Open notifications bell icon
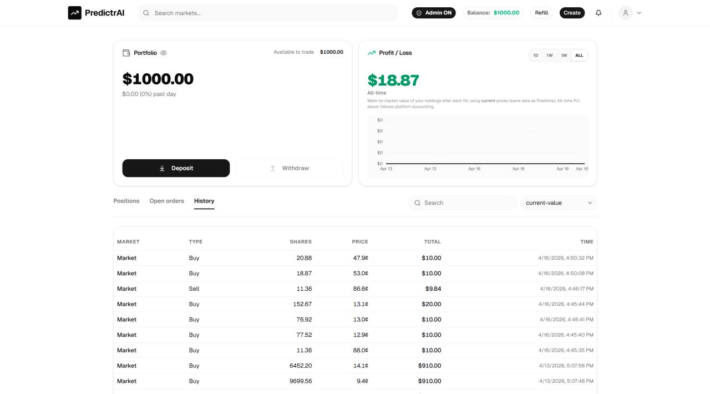 pyautogui.click(x=599, y=13)
